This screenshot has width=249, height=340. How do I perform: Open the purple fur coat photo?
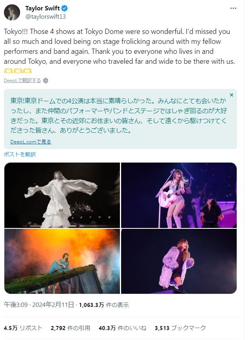179,261
